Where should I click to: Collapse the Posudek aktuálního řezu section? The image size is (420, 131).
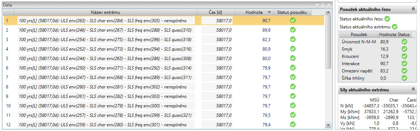[x=413, y=9]
